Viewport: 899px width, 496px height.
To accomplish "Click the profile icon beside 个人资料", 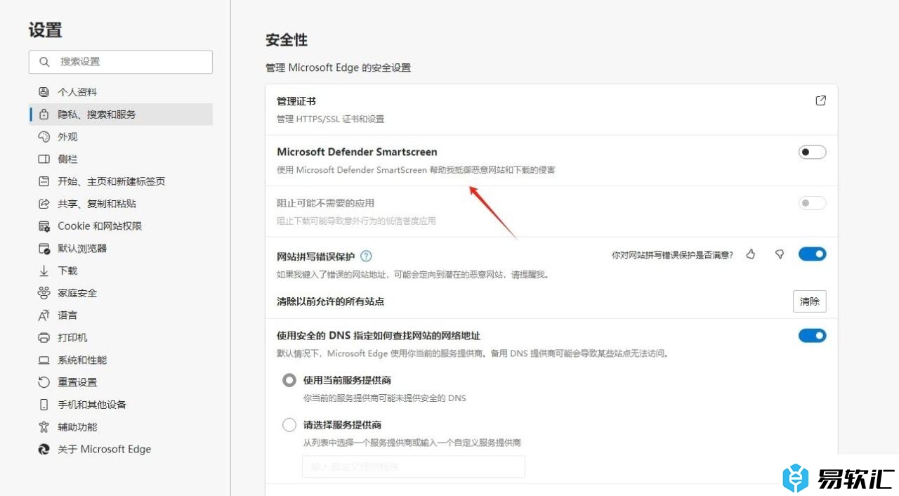I will (x=44, y=92).
